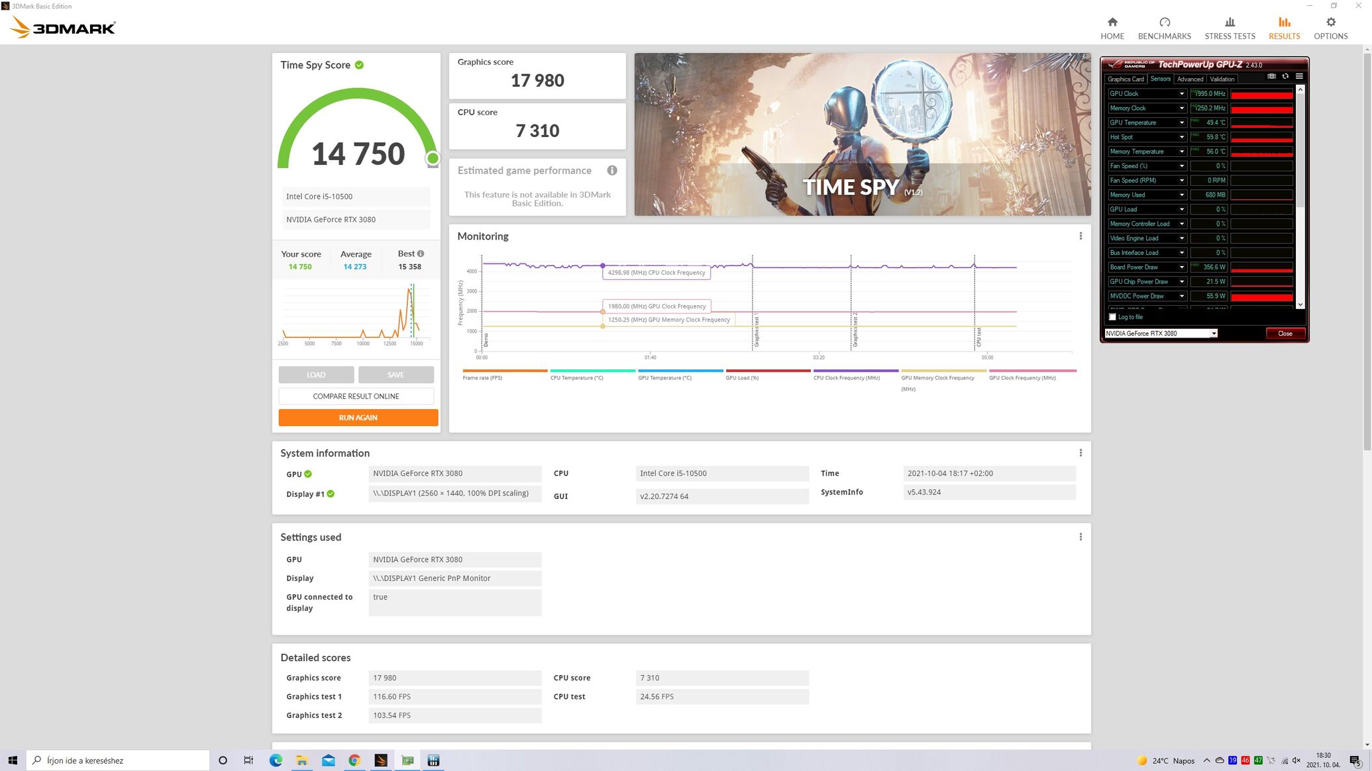Screen dimensions: 1372x771
Task: Open Task View on taskbar
Action: 248,760
